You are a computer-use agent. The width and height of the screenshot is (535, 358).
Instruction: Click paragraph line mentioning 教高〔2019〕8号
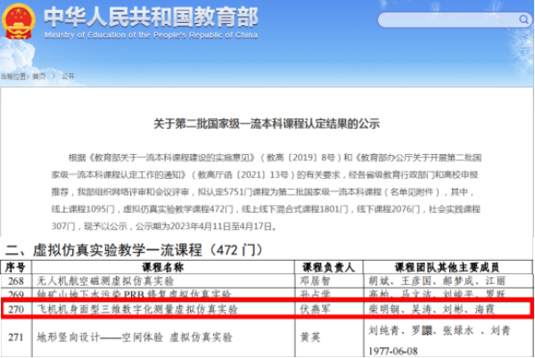(x=275, y=158)
